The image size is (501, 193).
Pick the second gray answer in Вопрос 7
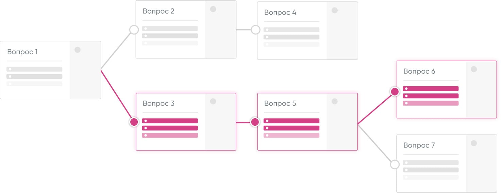[431, 170]
